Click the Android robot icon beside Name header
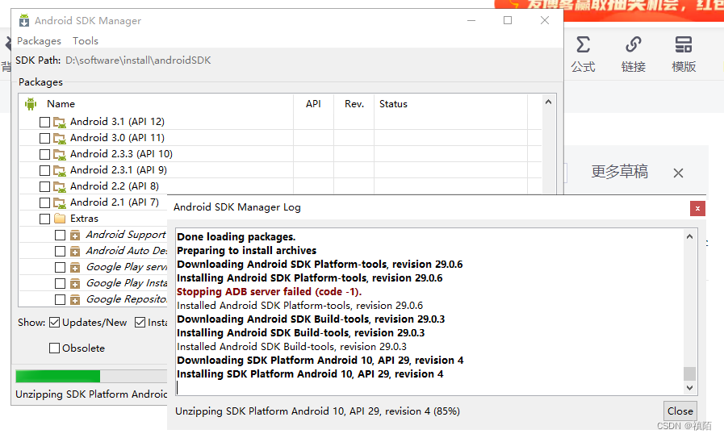724x438 pixels. (31, 104)
